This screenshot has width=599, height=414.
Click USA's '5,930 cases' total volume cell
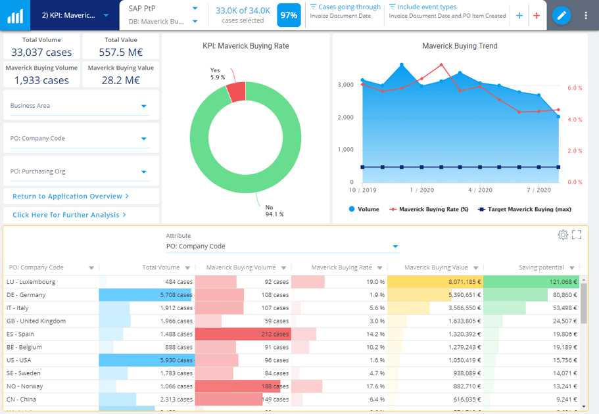147,360
